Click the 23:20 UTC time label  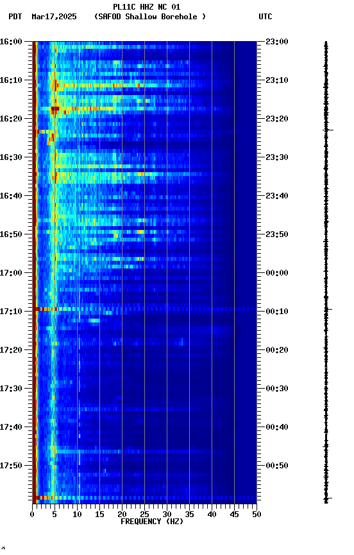[x=277, y=119]
